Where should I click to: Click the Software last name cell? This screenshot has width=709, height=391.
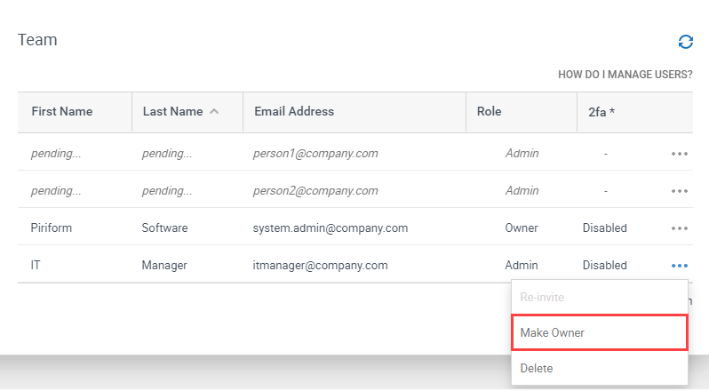164,227
